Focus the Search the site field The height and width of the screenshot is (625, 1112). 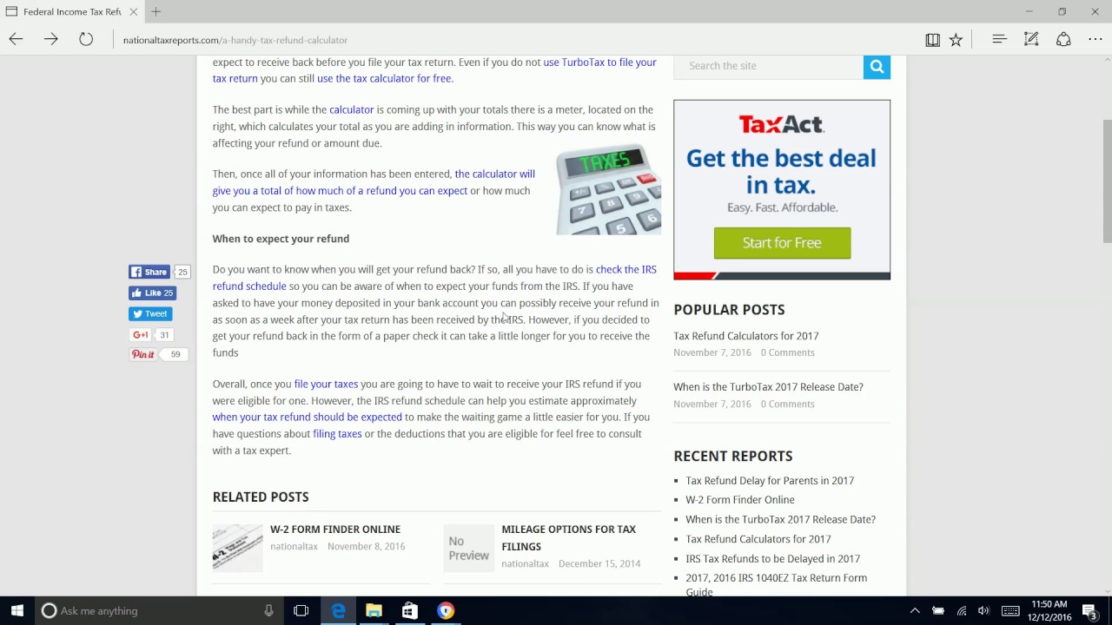pos(769,66)
